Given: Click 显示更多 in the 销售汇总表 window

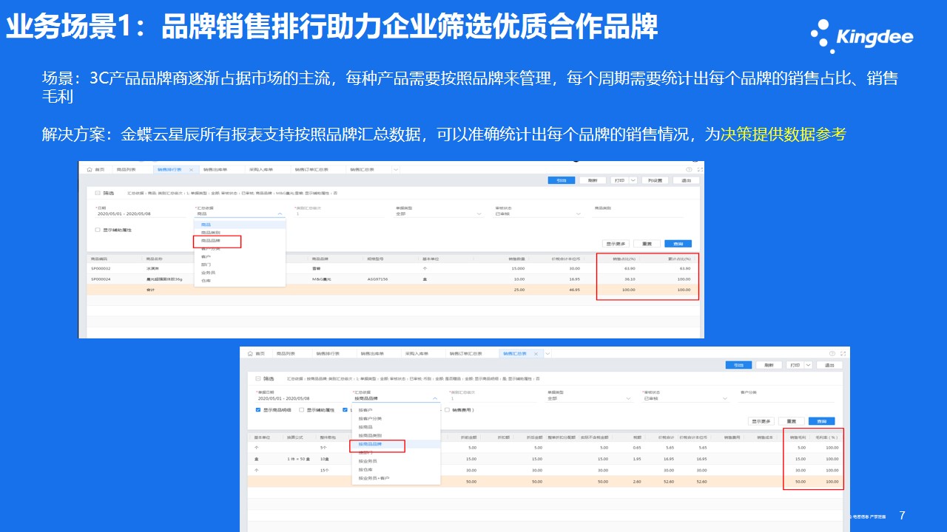Looking at the screenshot, I should click(x=761, y=421).
